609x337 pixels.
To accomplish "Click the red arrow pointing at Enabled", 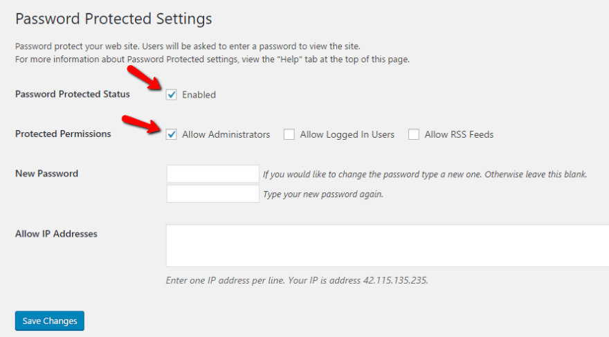I will tap(145, 78).
